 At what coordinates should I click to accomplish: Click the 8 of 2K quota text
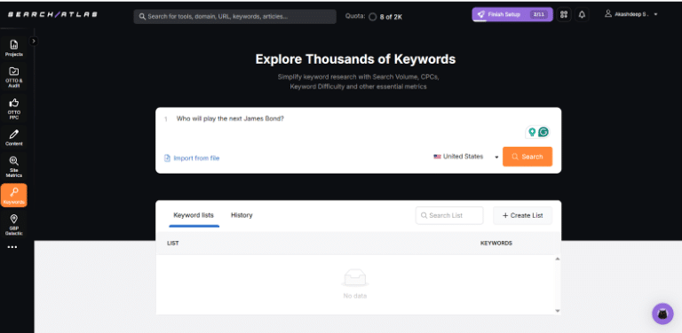coord(391,18)
